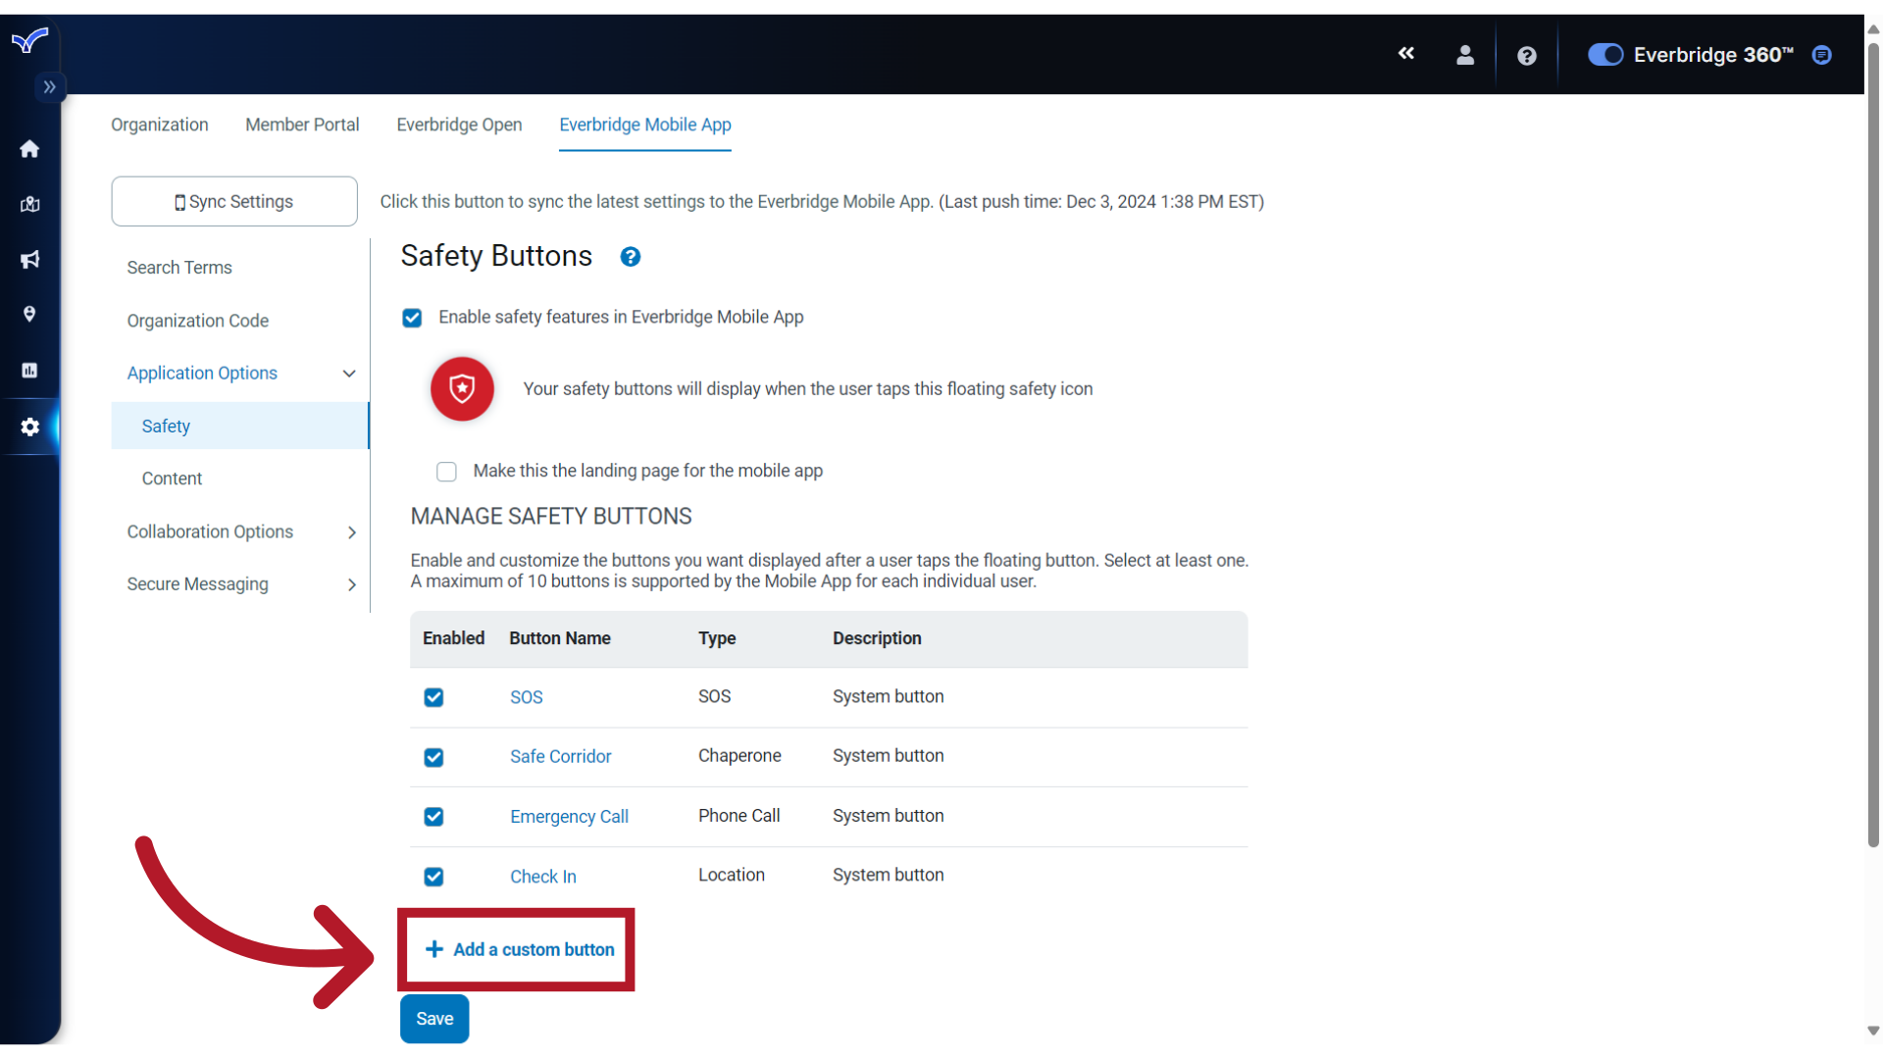Open Search Terms in side menu

[179, 268]
